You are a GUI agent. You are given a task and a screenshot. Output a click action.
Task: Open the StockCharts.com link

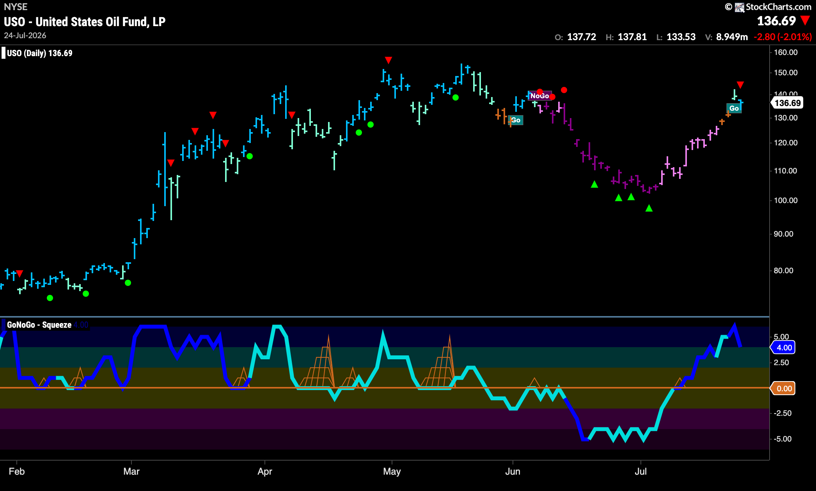click(779, 7)
